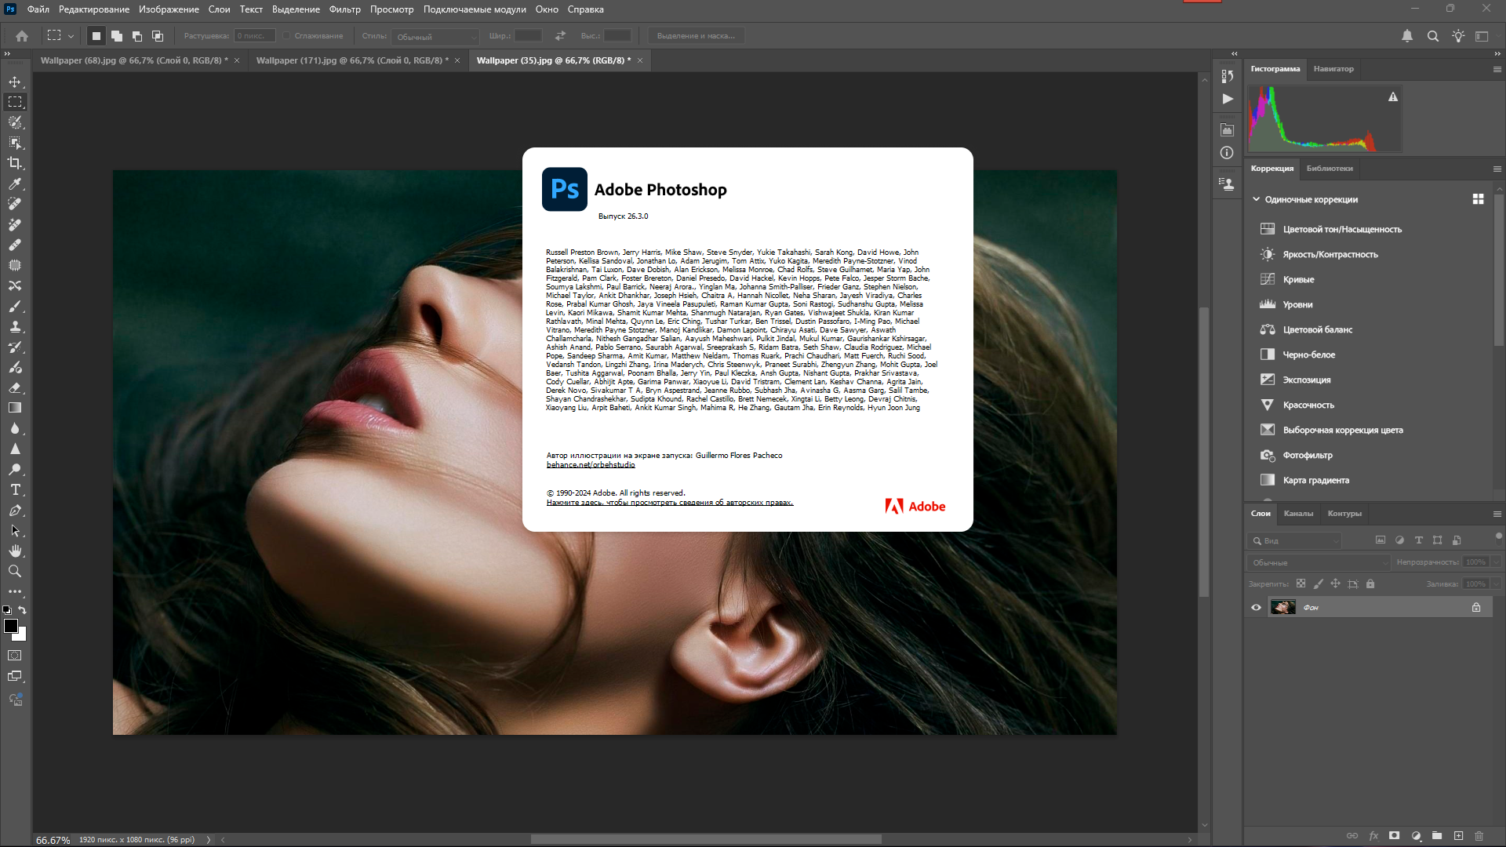
Task: Enable the Сглаживание checkbox
Action: pyautogui.click(x=287, y=36)
